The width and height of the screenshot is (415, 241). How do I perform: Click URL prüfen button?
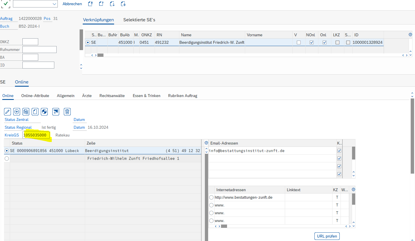[x=327, y=236]
